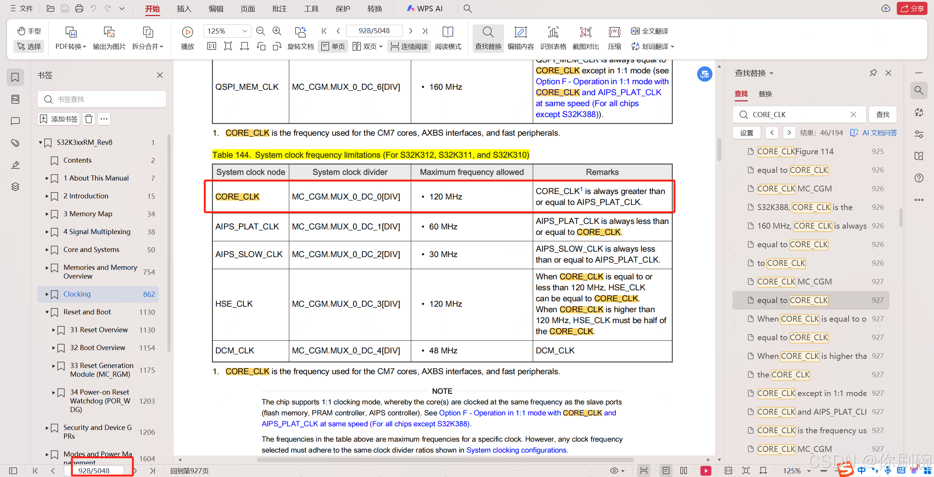The image size is (934, 477).
Task: Click the Recognize Table icon
Action: coord(553,32)
